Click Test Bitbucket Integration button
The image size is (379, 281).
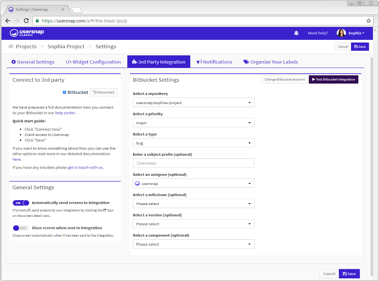333,79
